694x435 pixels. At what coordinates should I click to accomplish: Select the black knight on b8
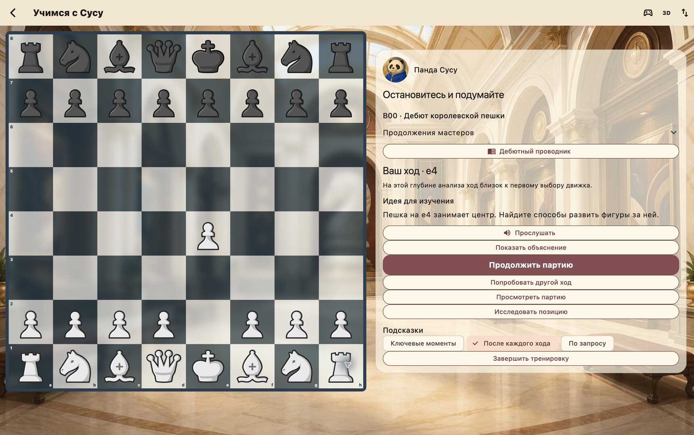[75, 56]
